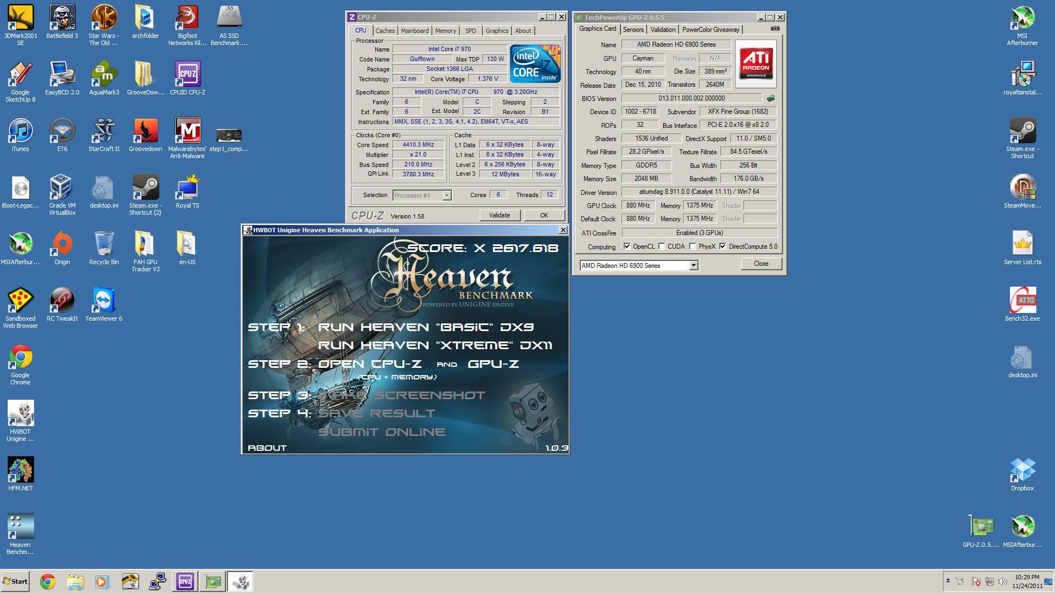Launch the Bench32.exe ATTO icon
The height and width of the screenshot is (593, 1055).
[1022, 305]
